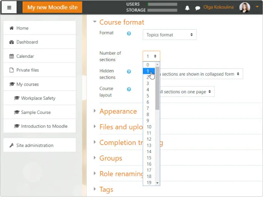Open the hamburger navigation menu
This screenshot has height=197, width=263.
click(9, 7)
